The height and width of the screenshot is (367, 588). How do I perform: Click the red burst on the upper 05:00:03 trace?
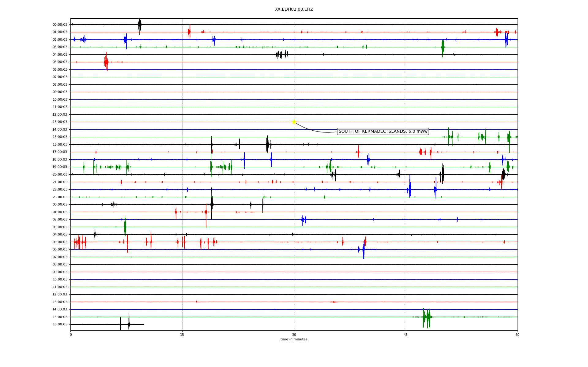106,62
